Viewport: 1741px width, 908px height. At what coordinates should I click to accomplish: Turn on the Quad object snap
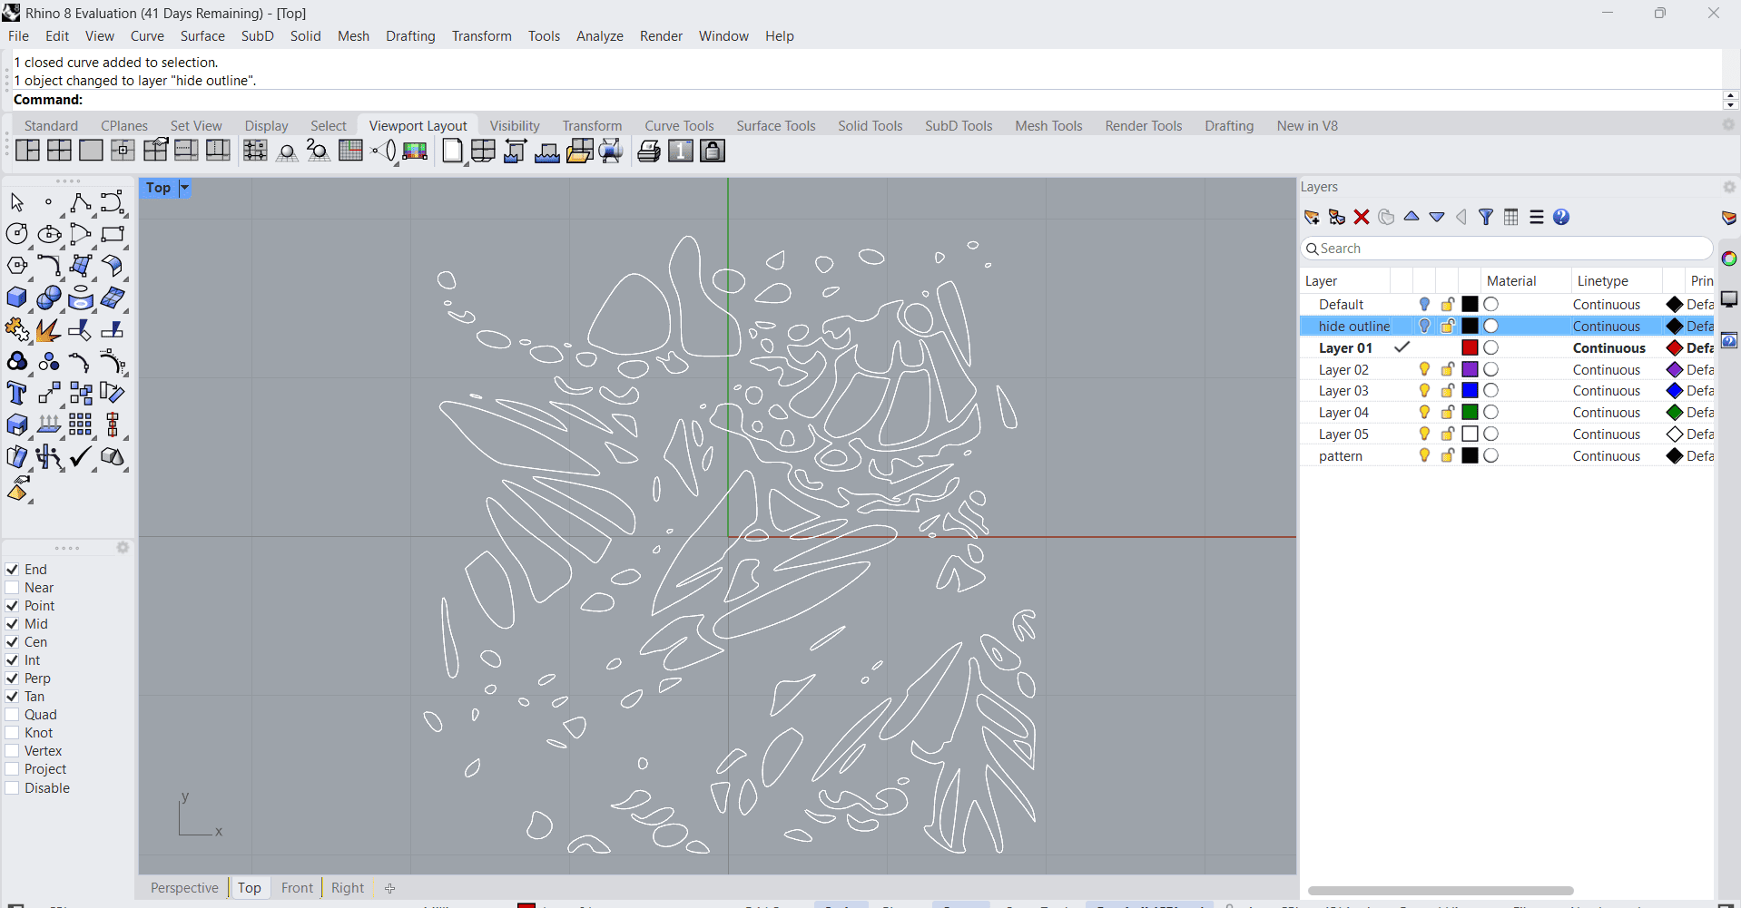tap(13, 715)
